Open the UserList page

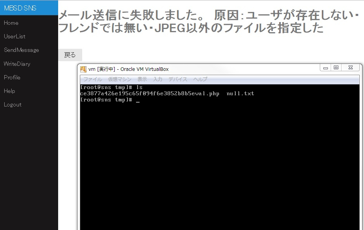coord(14,36)
